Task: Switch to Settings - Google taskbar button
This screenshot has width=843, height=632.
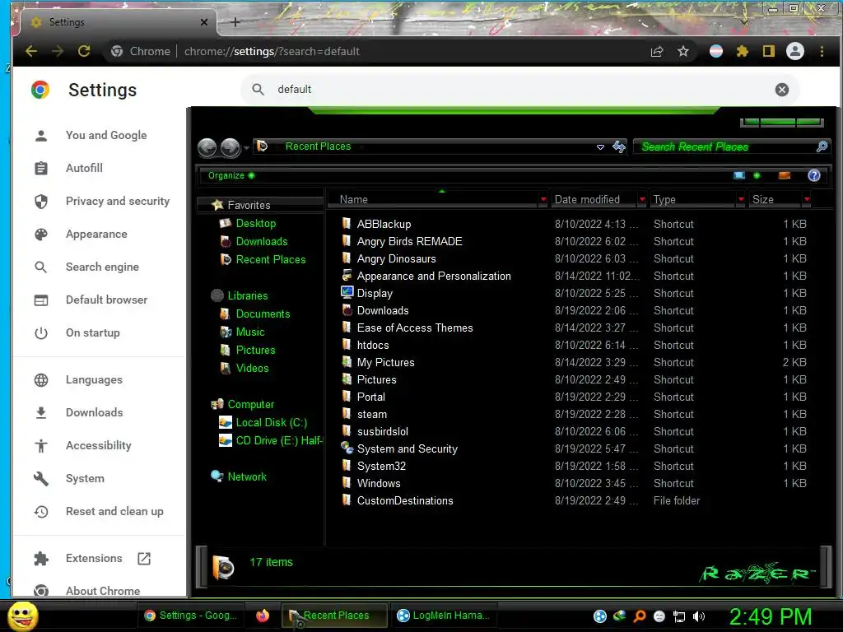Action: [x=190, y=616]
